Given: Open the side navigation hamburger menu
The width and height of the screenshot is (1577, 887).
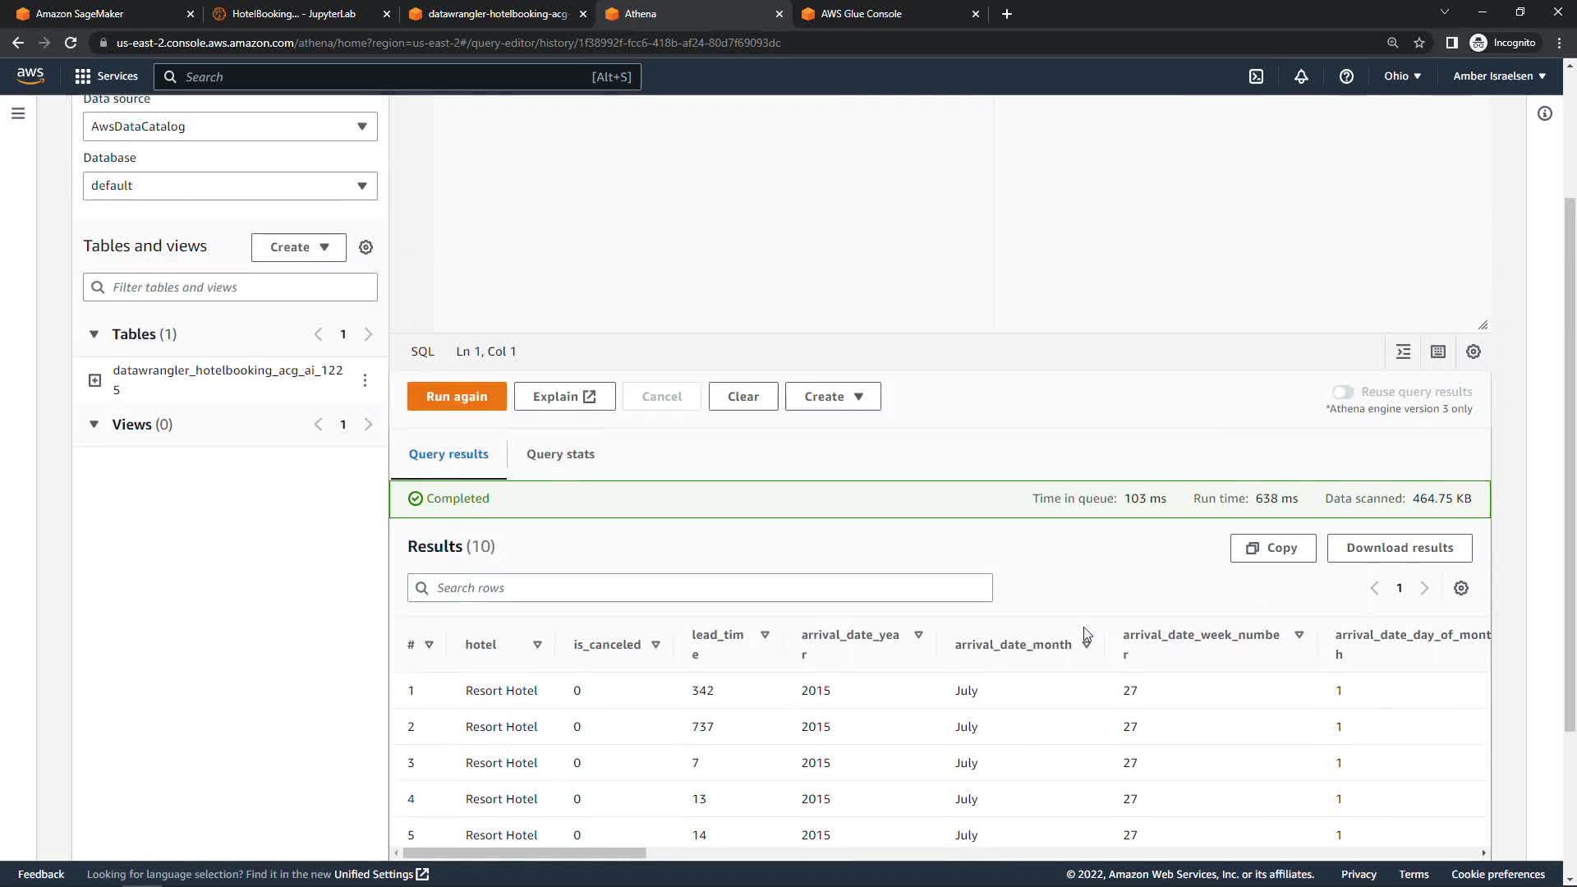Looking at the screenshot, I should point(18,113).
